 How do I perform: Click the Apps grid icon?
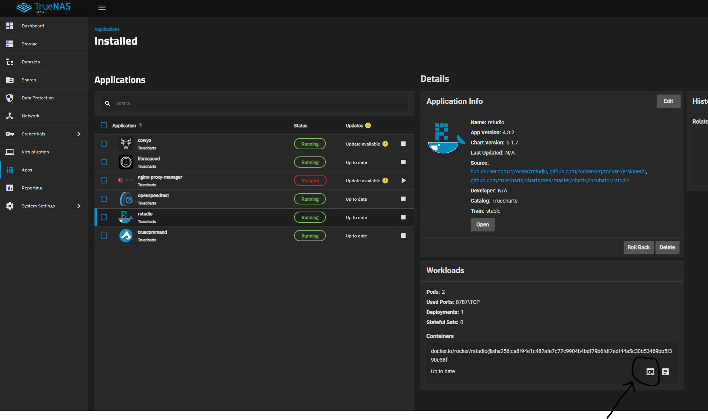[x=10, y=170]
